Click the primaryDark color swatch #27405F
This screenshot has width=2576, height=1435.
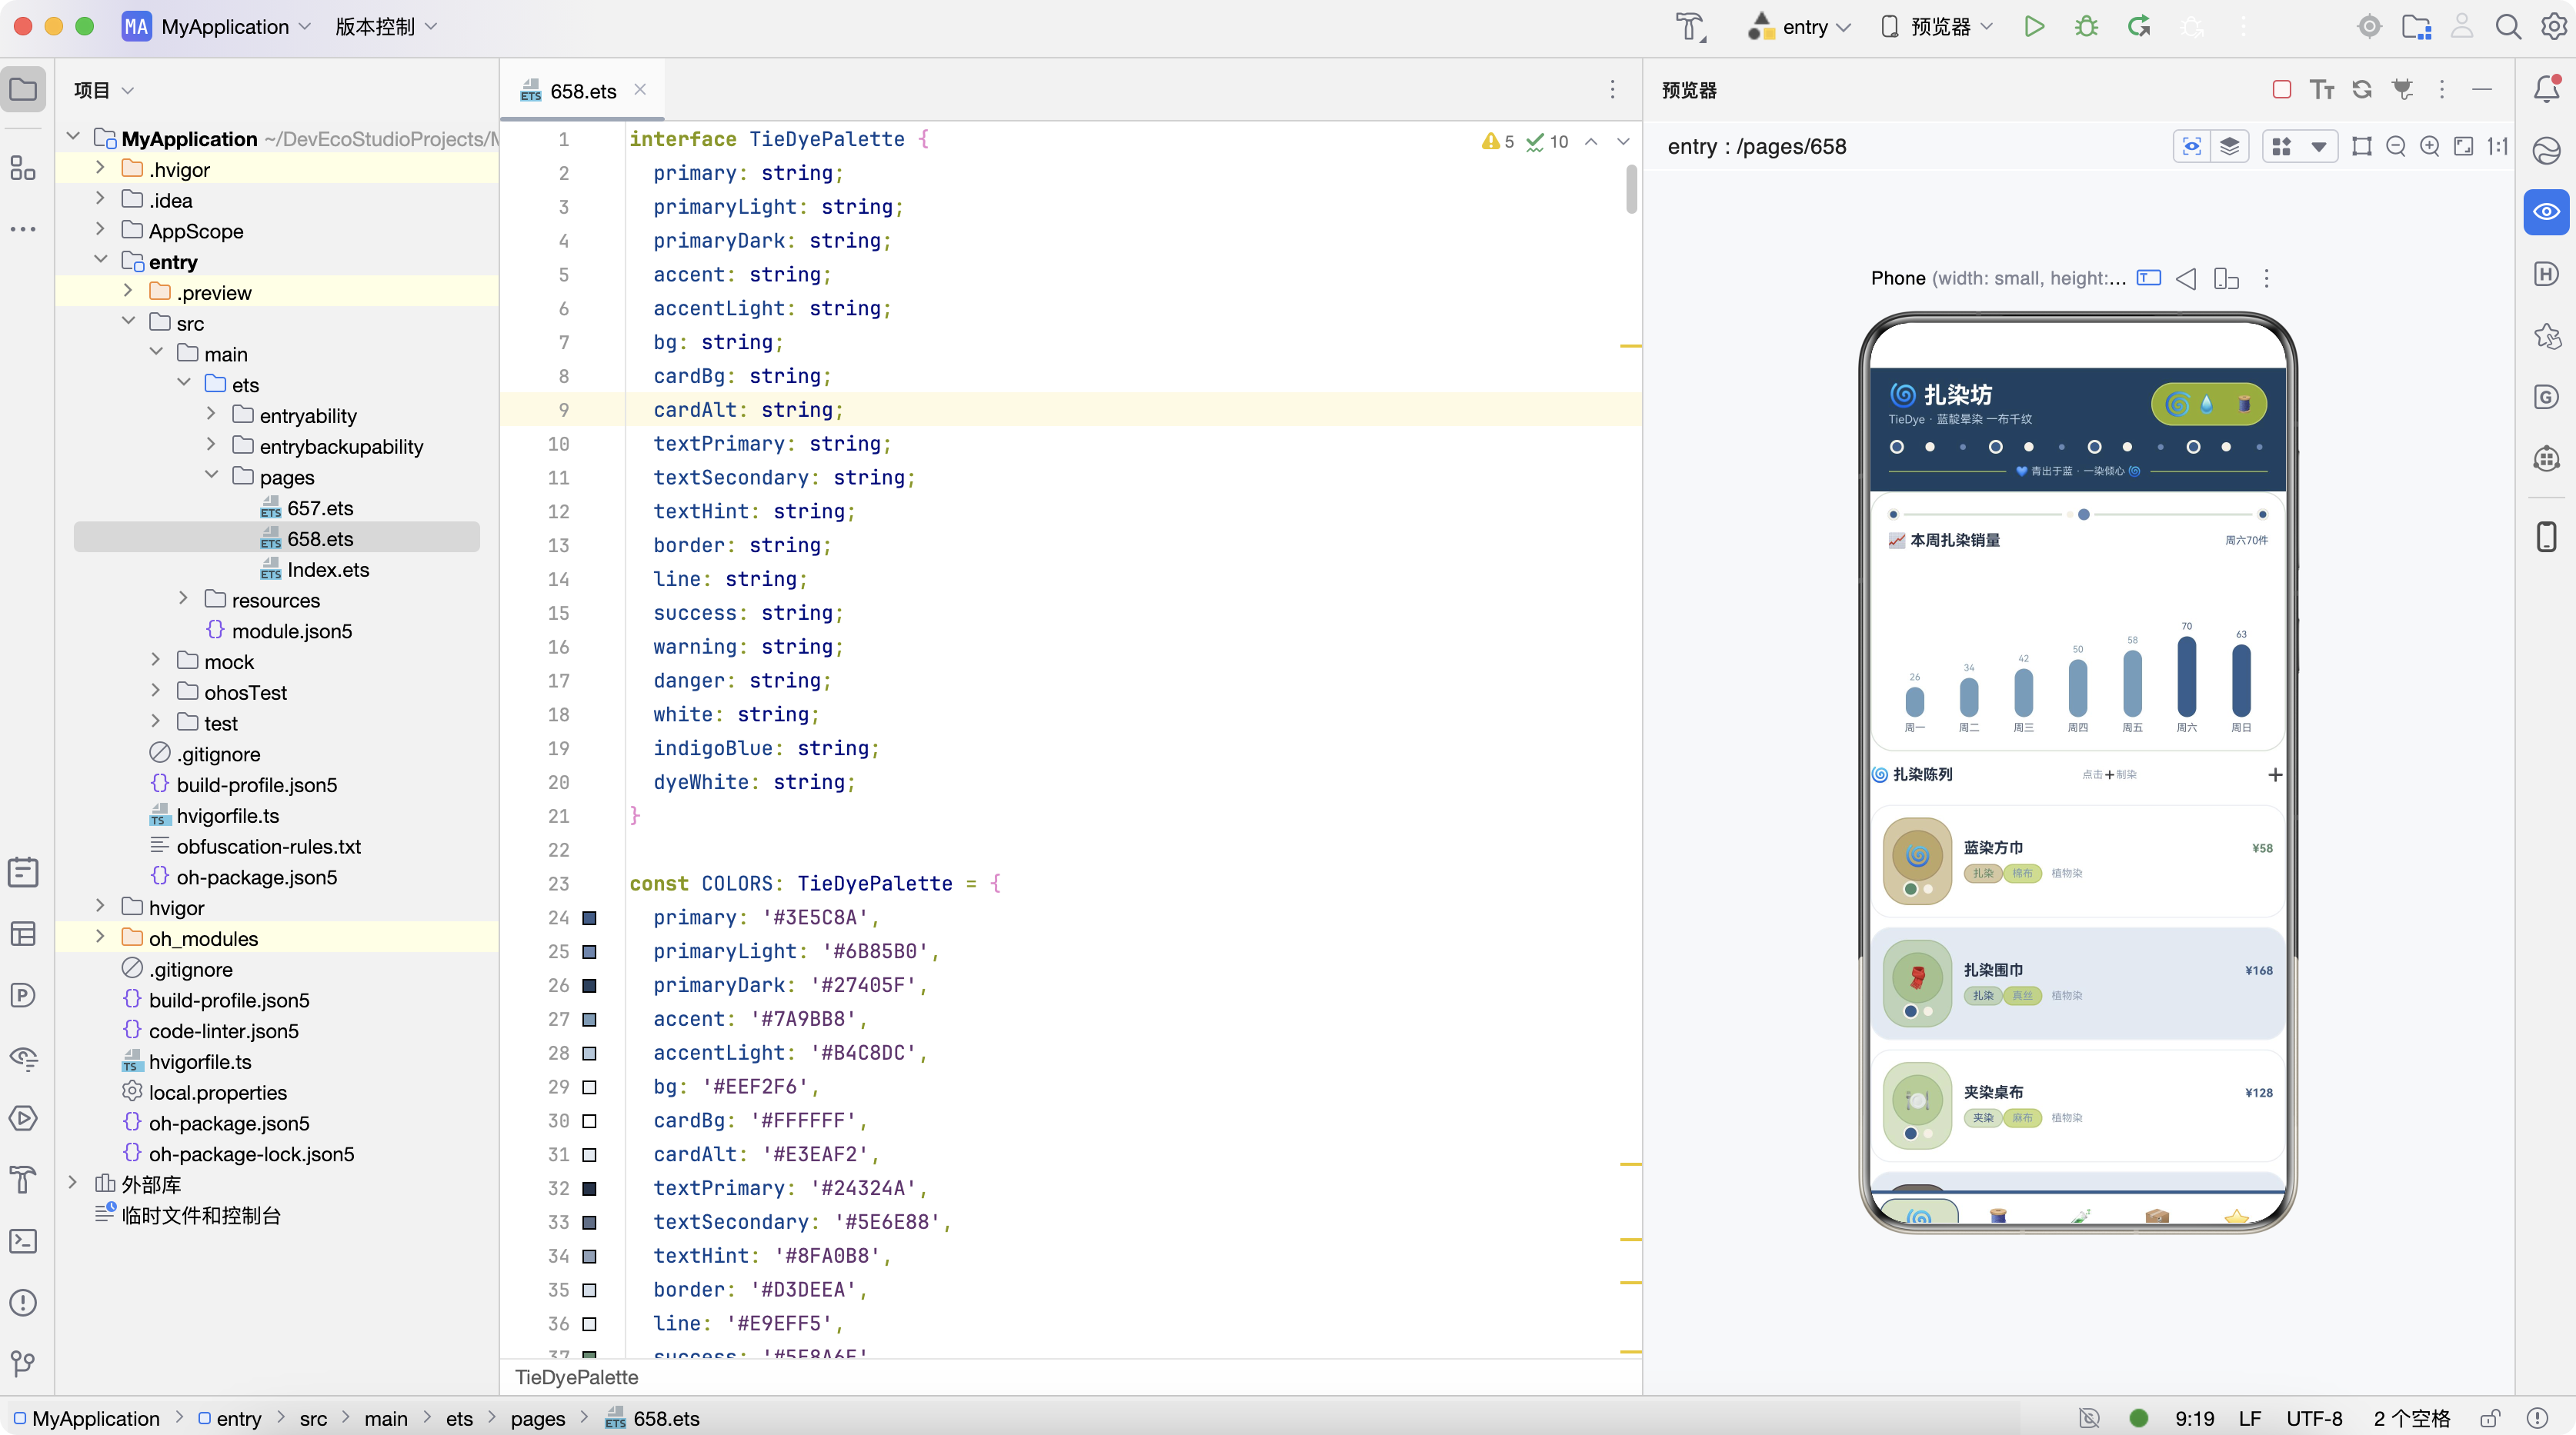click(589, 985)
